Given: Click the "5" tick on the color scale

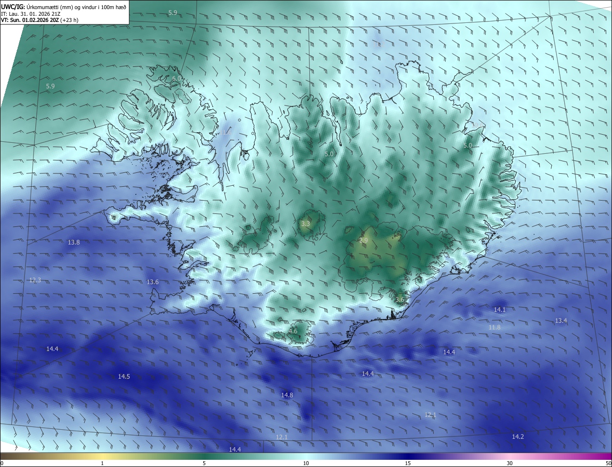Looking at the screenshot, I should click(x=204, y=463).
